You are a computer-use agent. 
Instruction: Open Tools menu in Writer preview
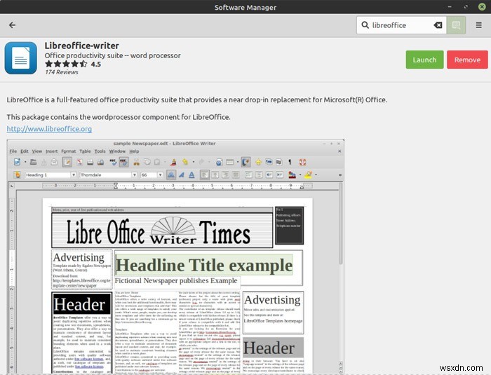point(100,151)
